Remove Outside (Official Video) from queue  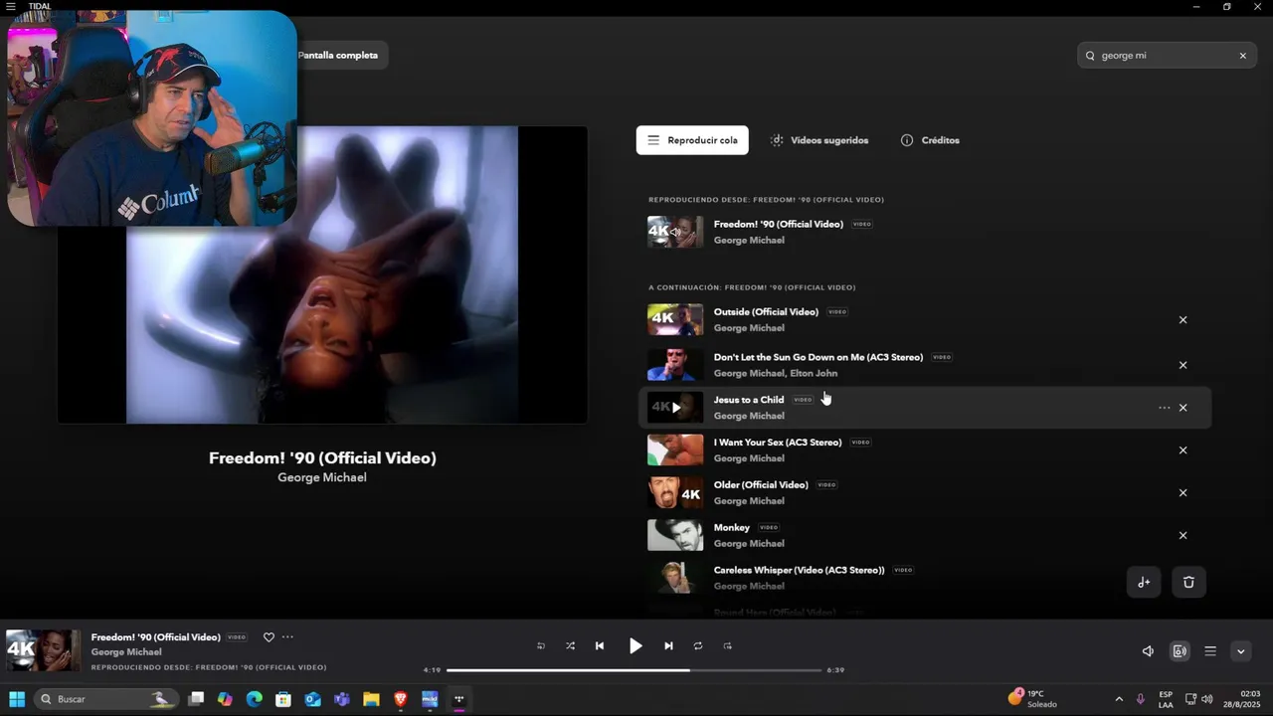(1182, 320)
